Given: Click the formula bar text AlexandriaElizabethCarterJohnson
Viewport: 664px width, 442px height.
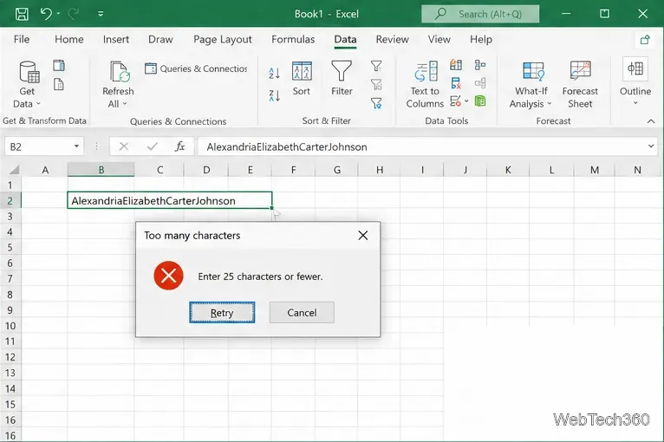Looking at the screenshot, I should 287,147.
